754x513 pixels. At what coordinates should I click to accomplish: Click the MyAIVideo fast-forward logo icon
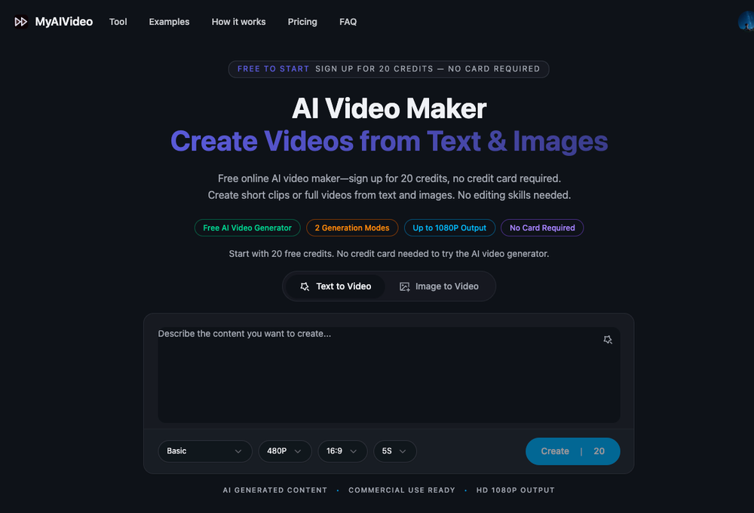click(20, 22)
